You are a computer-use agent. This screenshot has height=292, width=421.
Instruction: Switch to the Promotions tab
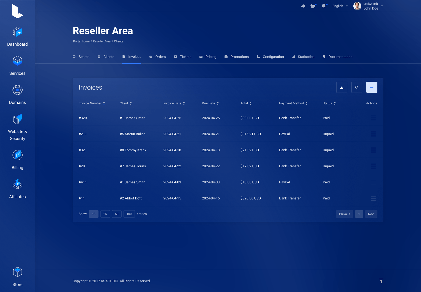click(237, 57)
